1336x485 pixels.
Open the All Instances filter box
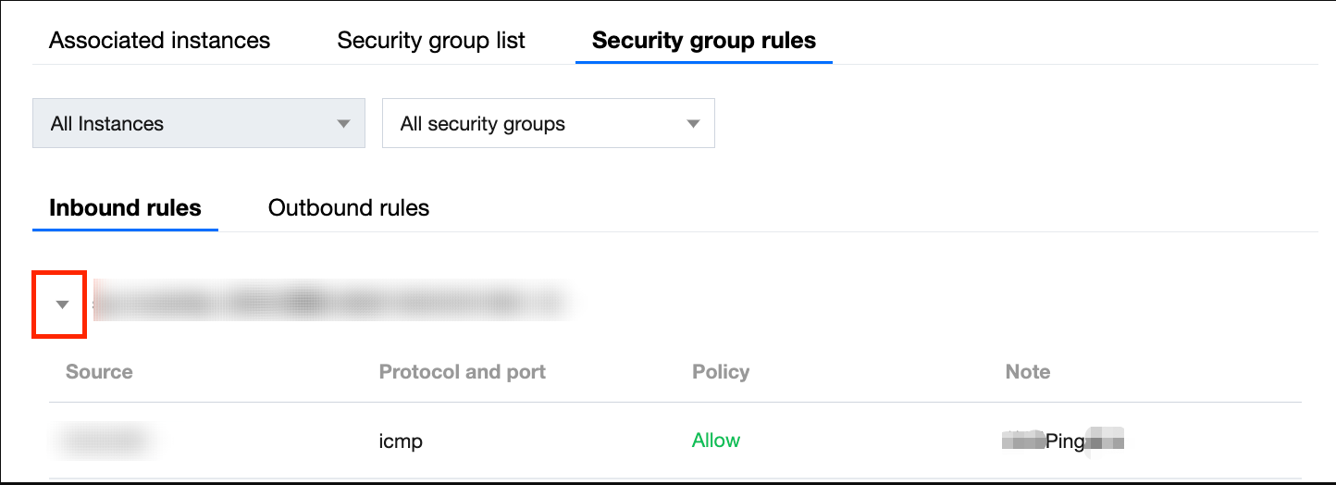click(185, 124)
